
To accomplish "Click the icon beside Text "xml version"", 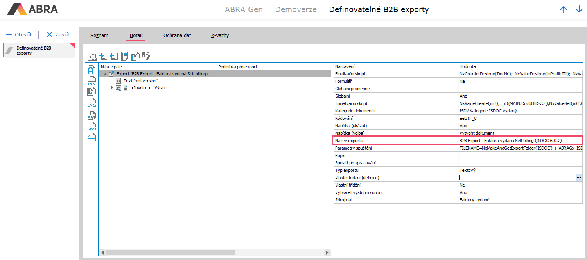I will coord(118,81).
